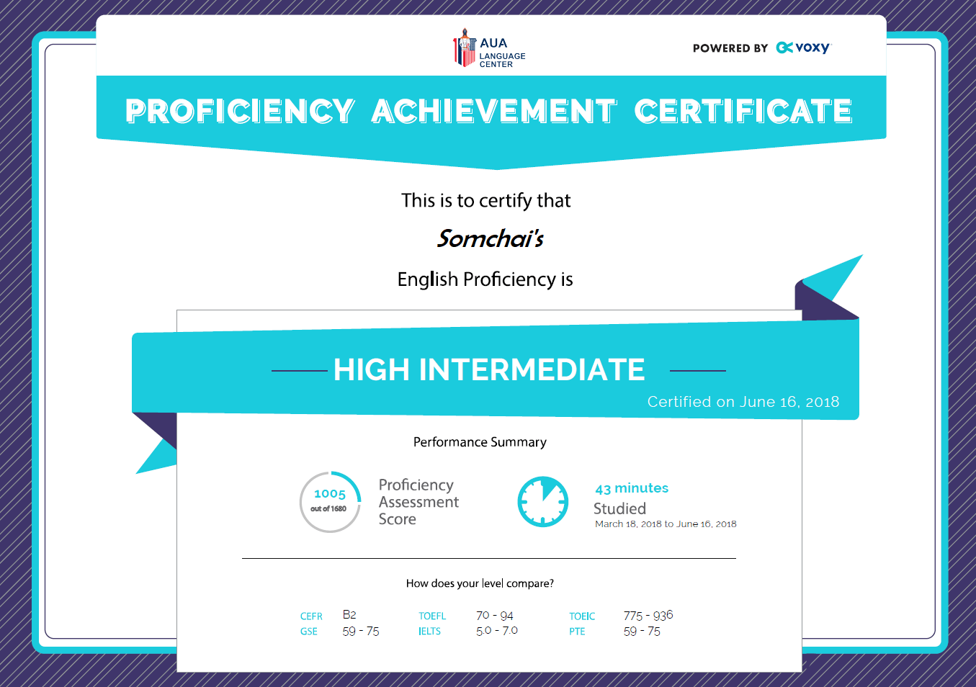The image size is (976, 687).
Task: Select the name 'Somchai's'
Action: pyautogui.click(x=491, y=238)
